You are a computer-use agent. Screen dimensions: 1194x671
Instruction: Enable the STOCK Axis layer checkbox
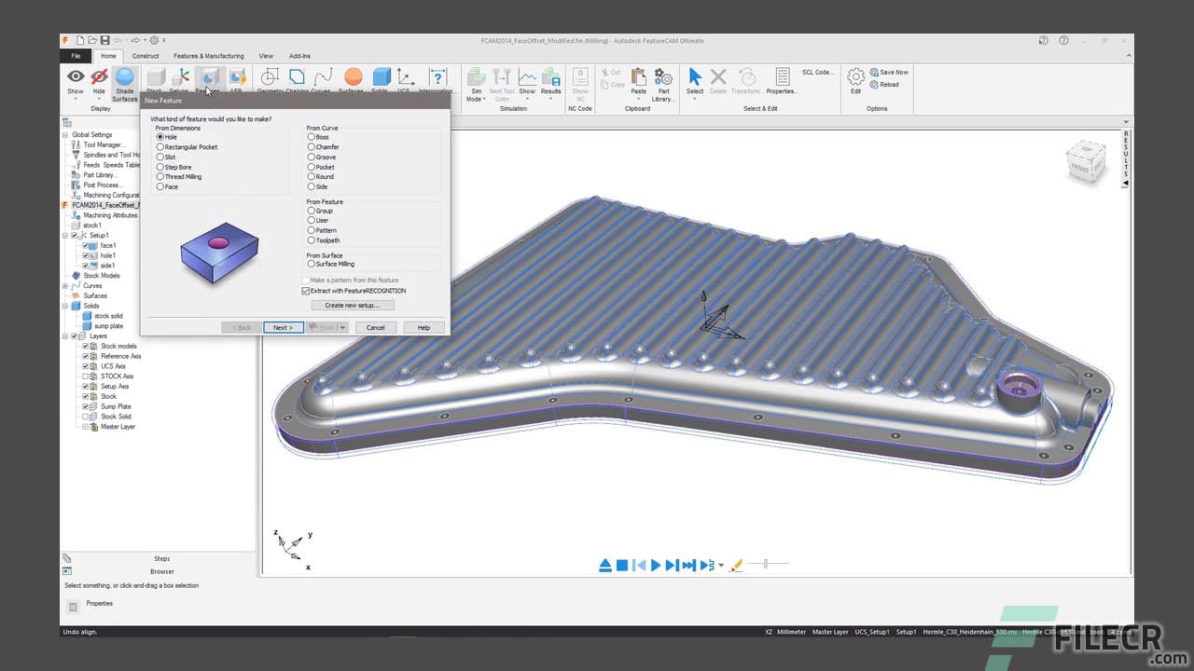(x=84, y=377)
